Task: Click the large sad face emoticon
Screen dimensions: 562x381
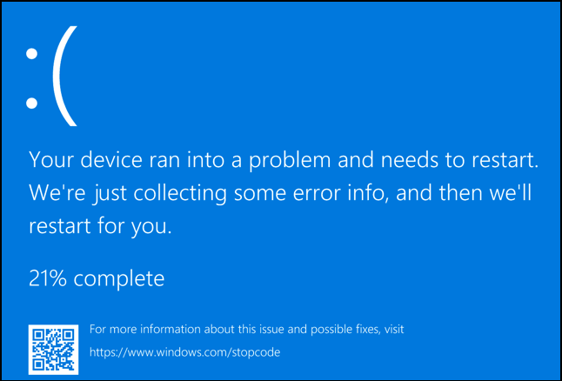Action: [x=50, y=79]
